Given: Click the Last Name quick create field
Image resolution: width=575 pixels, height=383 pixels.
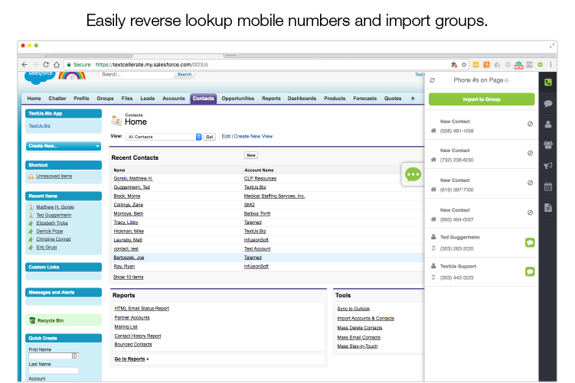Looking at the screenshot, I should pyautogui.click(x=54, y=370).
